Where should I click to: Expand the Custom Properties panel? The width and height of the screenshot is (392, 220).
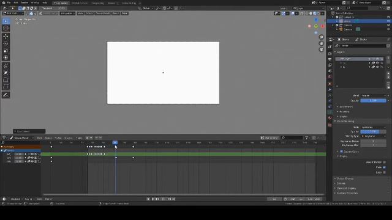tap(347, 193)
